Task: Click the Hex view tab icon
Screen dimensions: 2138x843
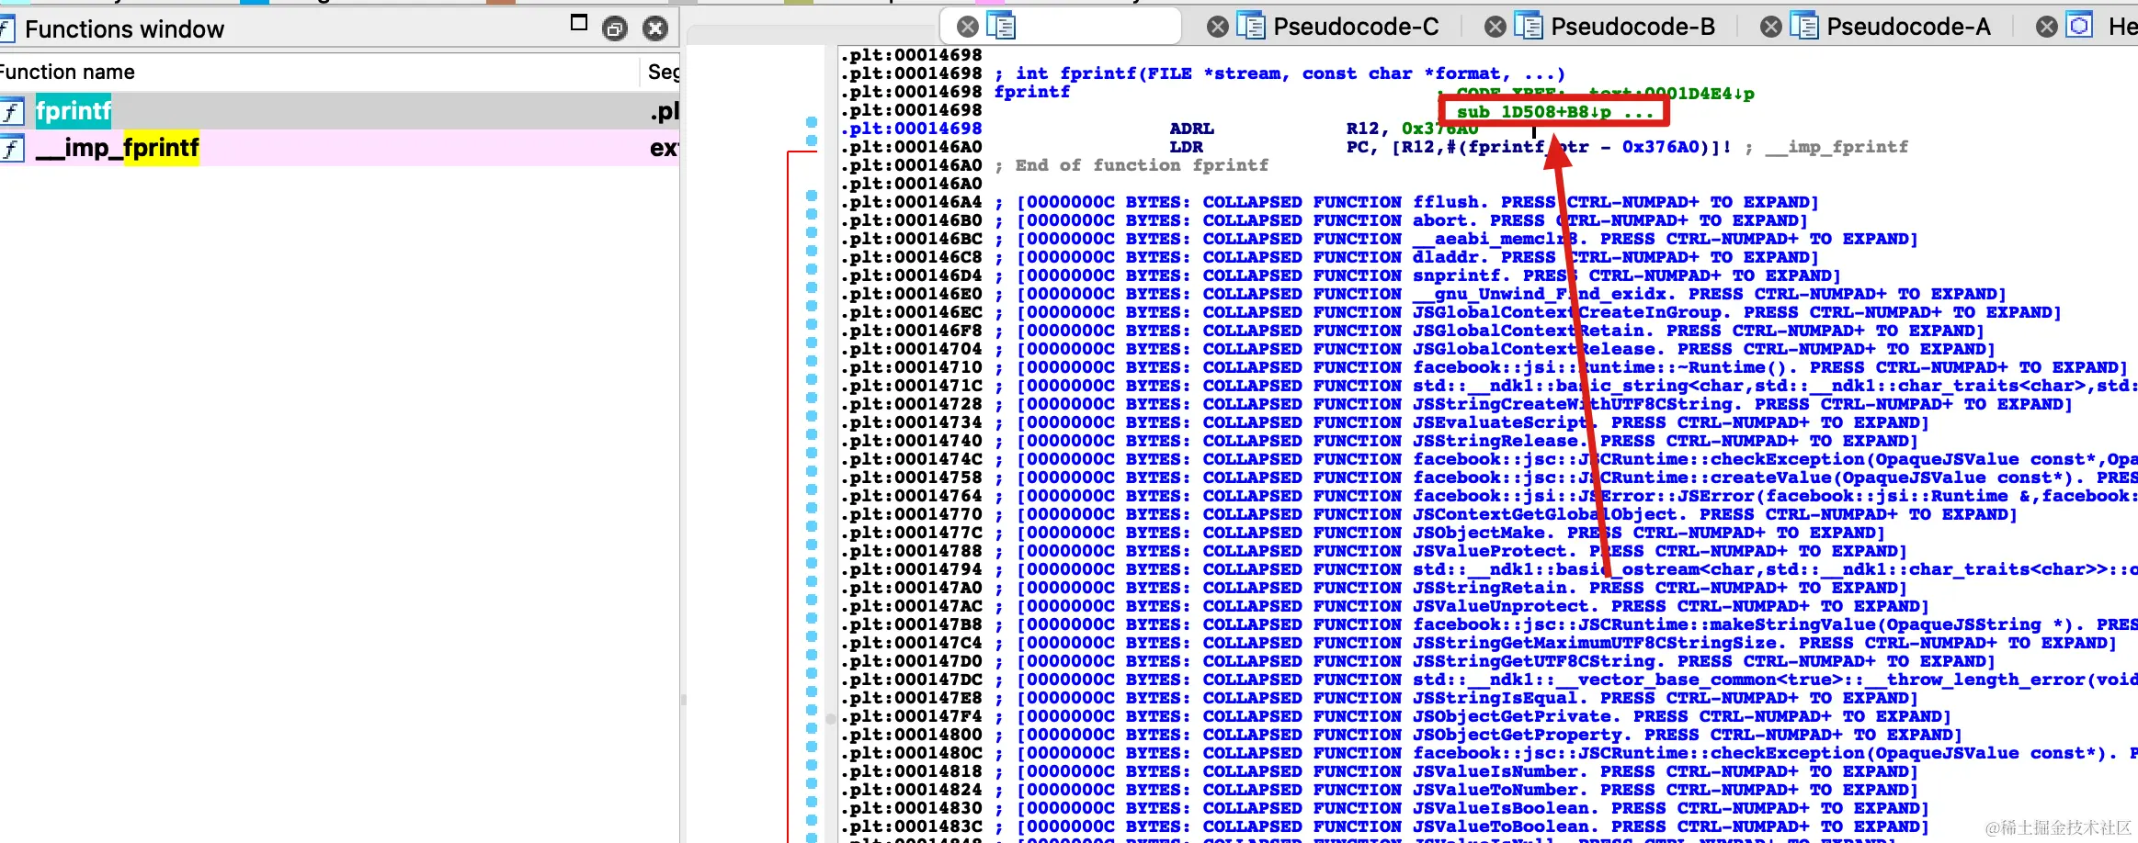Action: point(2079,25)
